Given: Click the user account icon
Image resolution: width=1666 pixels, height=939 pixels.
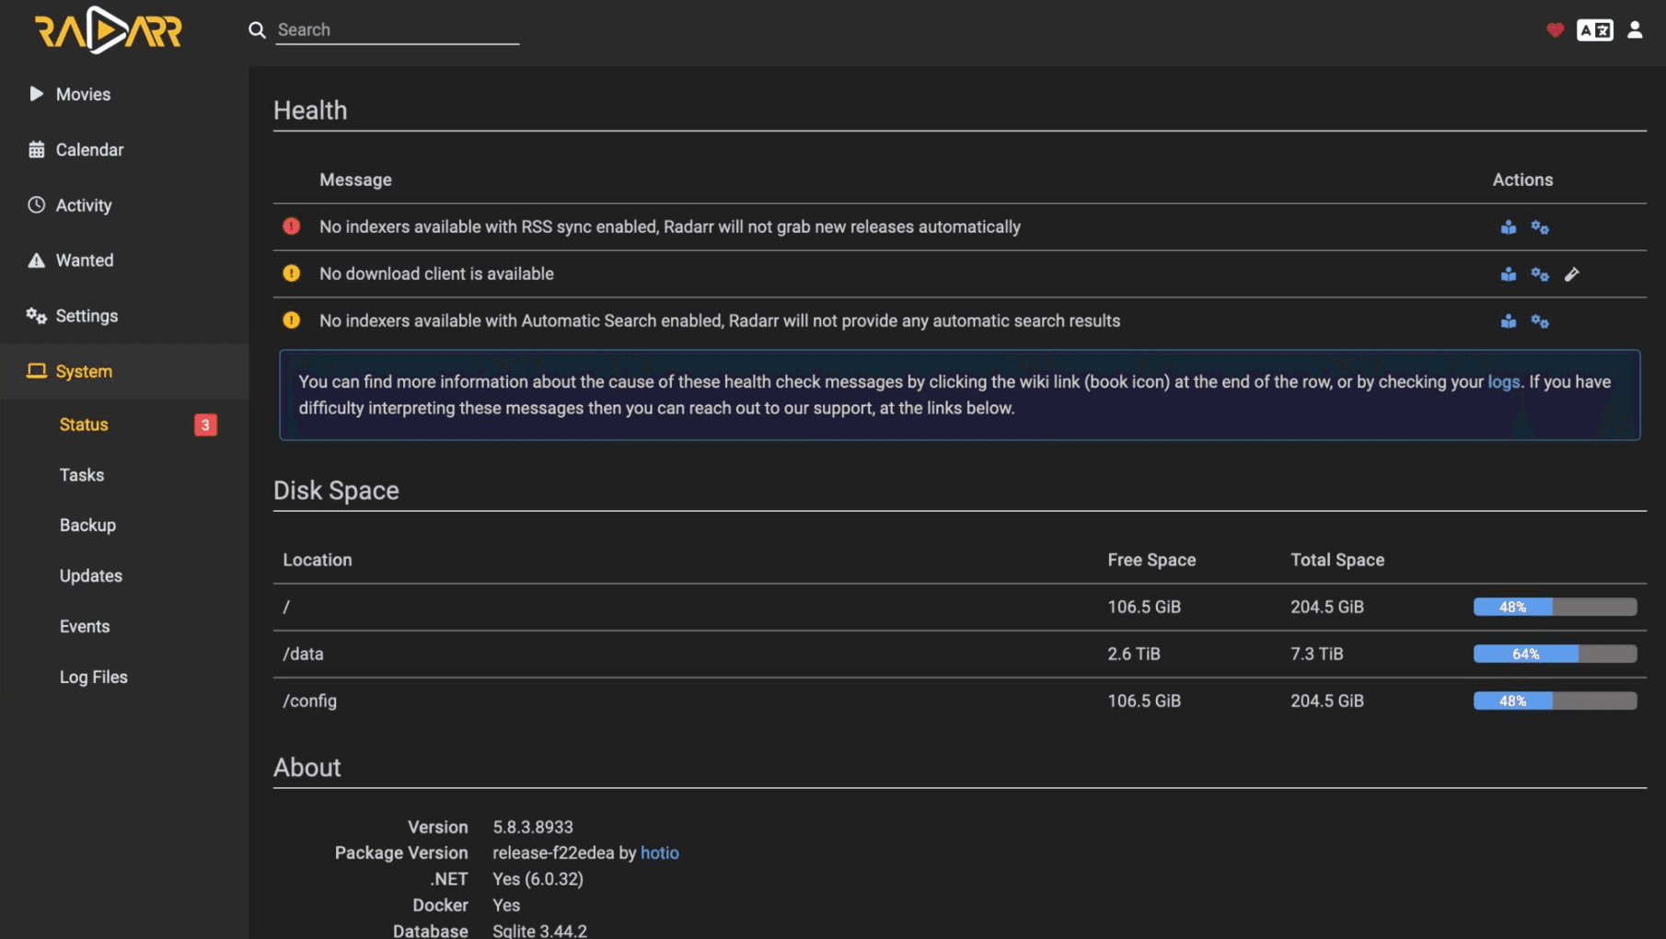Looking at the screenshot, I should [x=1634, y=29].
